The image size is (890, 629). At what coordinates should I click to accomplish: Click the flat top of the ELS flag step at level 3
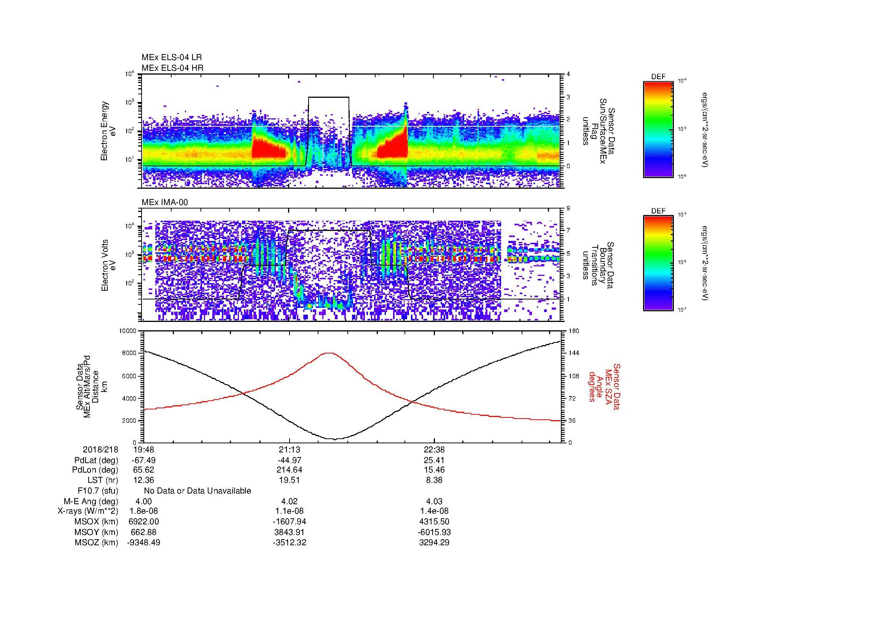coord(329,97)
